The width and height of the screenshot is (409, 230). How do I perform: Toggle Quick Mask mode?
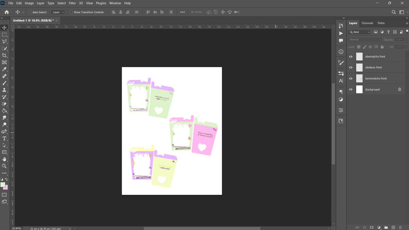click(4, 195)
